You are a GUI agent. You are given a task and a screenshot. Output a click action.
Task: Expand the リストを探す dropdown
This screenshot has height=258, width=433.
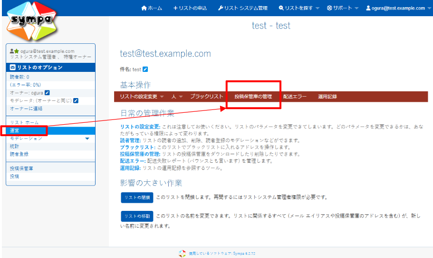click(x=299, y=8)
